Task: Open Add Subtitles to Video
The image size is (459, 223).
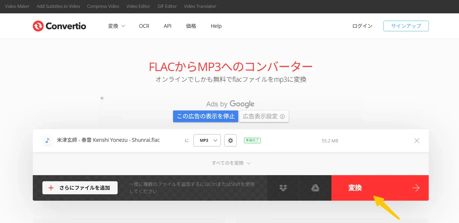Action: 58,6
